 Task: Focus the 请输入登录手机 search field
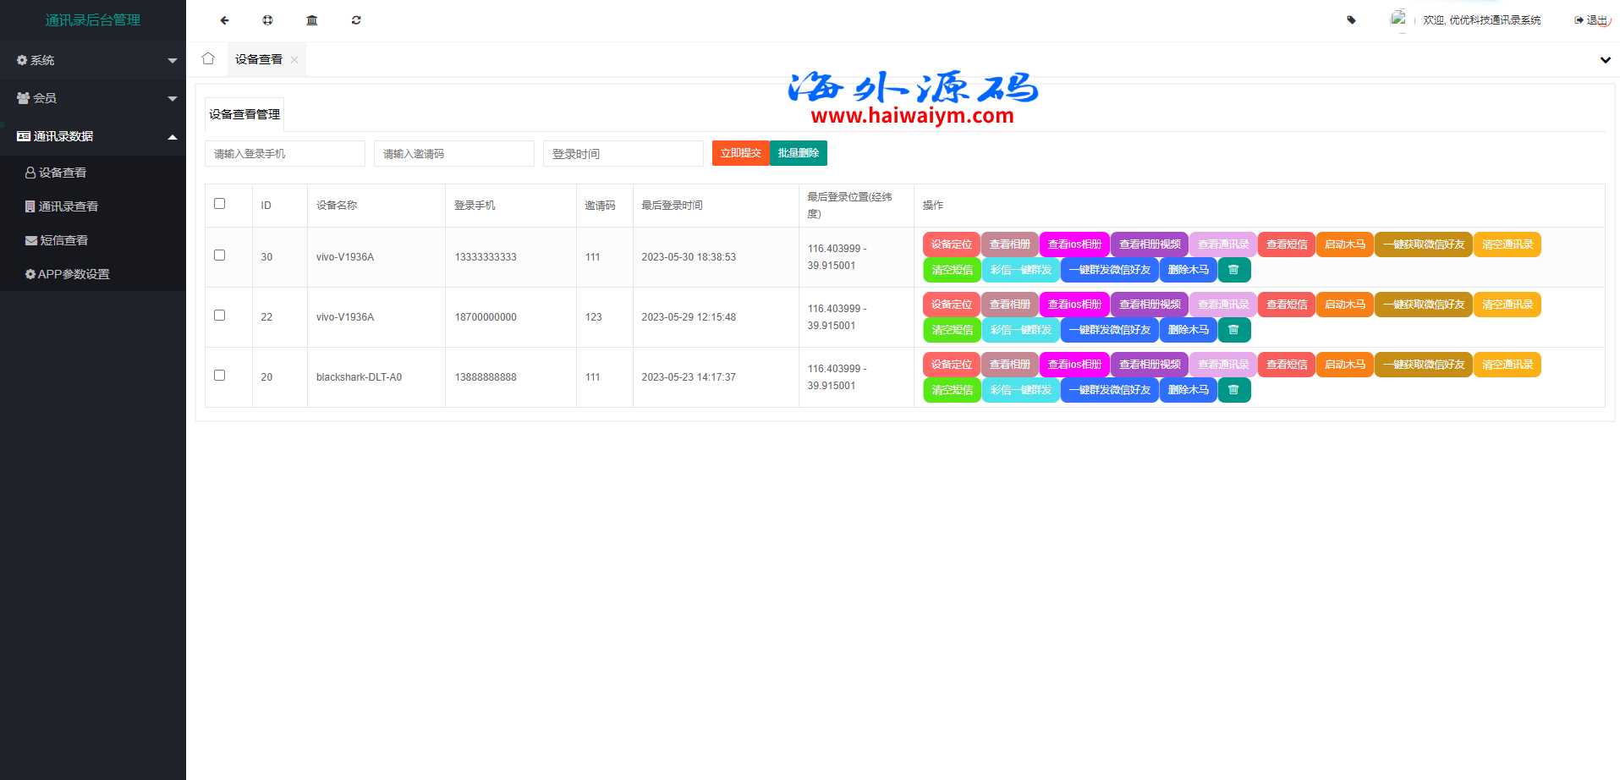(x=284, y=154)
